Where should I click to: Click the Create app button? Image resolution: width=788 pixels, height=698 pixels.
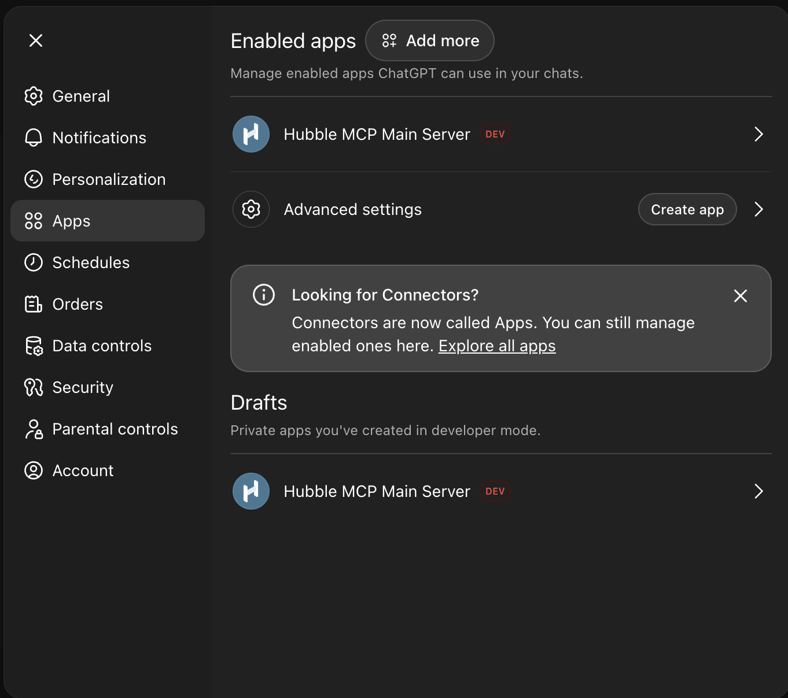pos(687,209)
